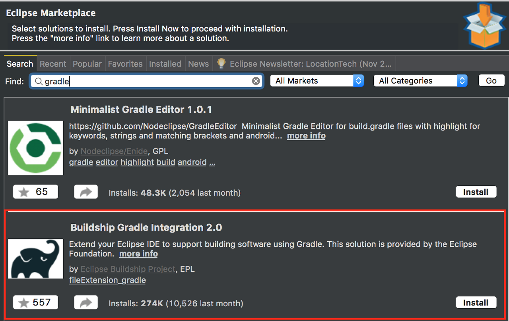Install Buildship Gradle Integration 2.0
Image resolution: width=509 pixels, height=321 pixels.
coord(476,303)
